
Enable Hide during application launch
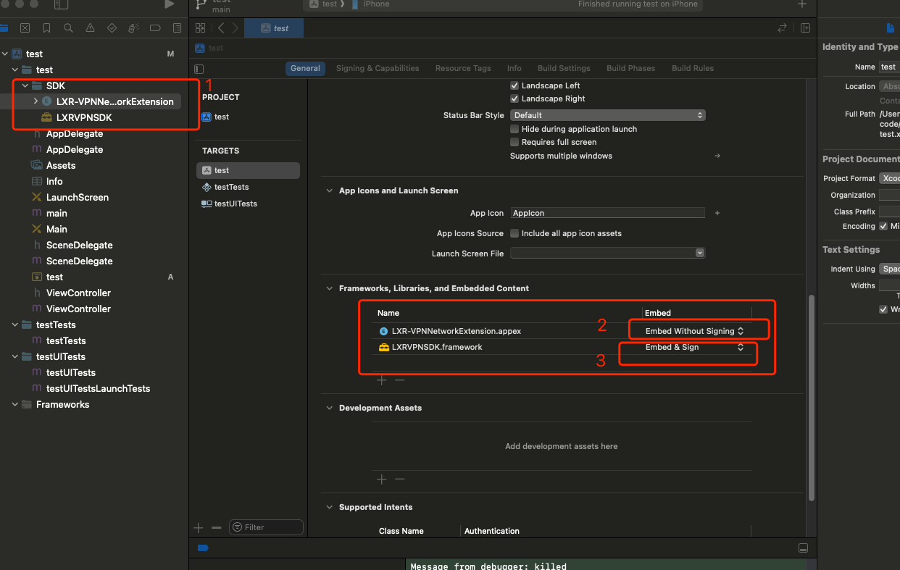click(x=514, y=129)
